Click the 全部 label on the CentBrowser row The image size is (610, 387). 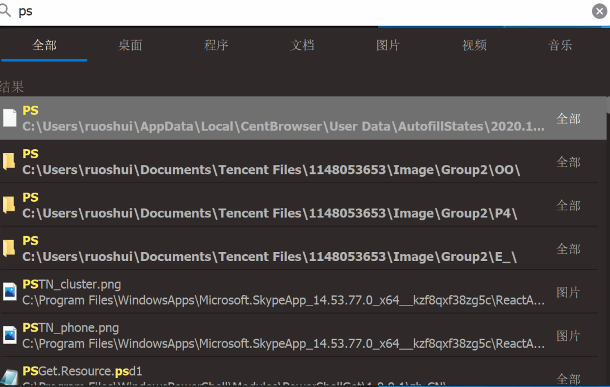568,119
